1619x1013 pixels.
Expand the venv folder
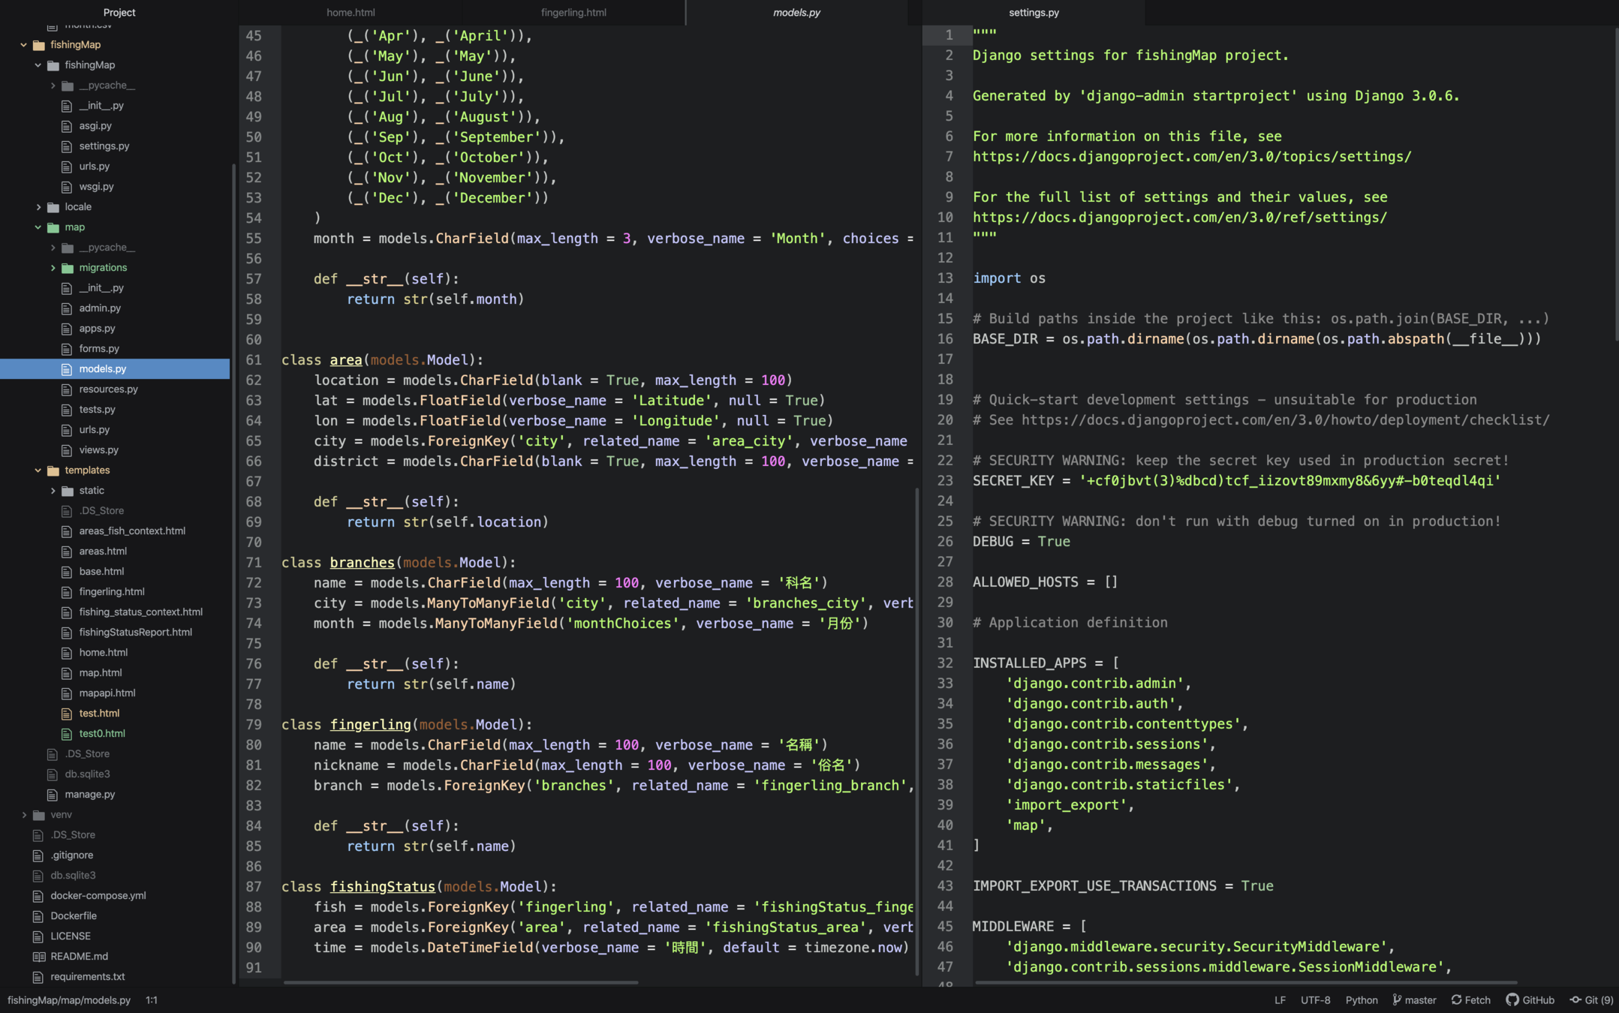point(24,814)
